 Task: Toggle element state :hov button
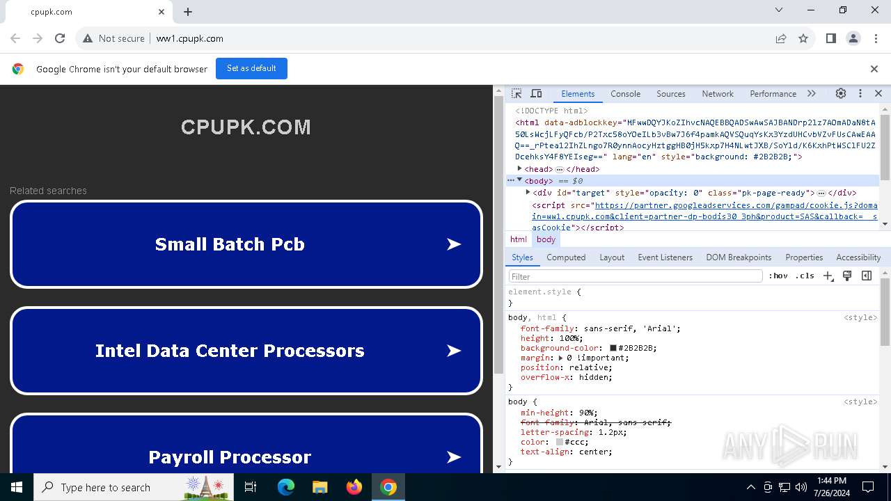click(778, 276)
